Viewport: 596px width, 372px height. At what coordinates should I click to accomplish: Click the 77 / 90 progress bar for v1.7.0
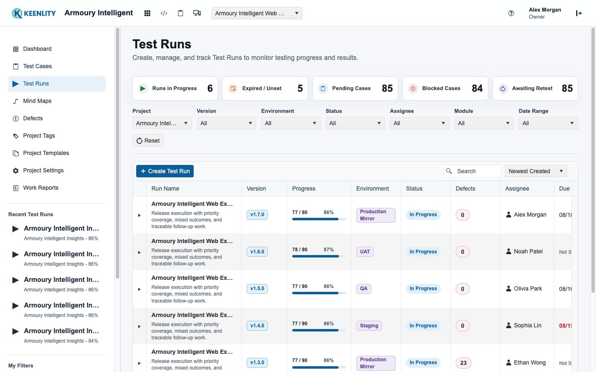[x=319, y=219]
